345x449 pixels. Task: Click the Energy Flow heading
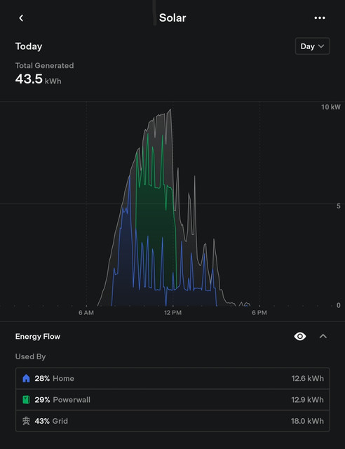[x=38, y=337]
